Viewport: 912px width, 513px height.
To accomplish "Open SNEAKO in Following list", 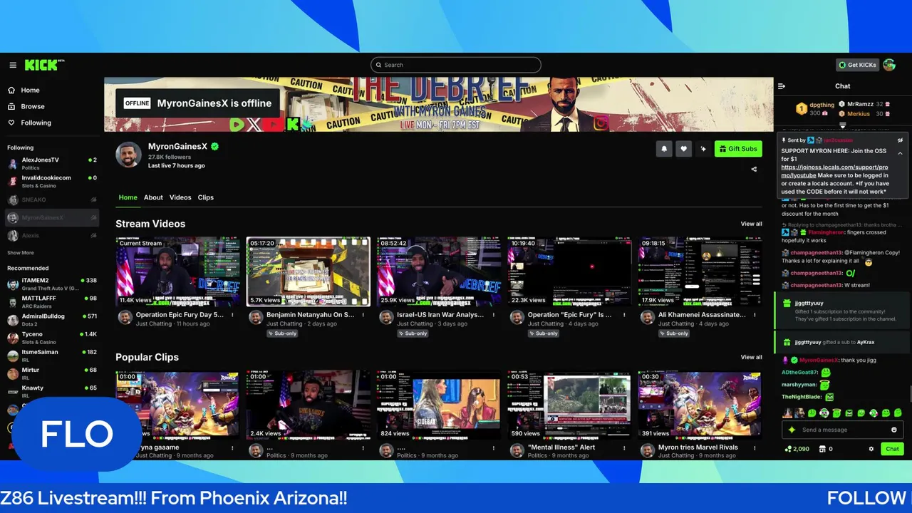I will click(x=53, y=199).
